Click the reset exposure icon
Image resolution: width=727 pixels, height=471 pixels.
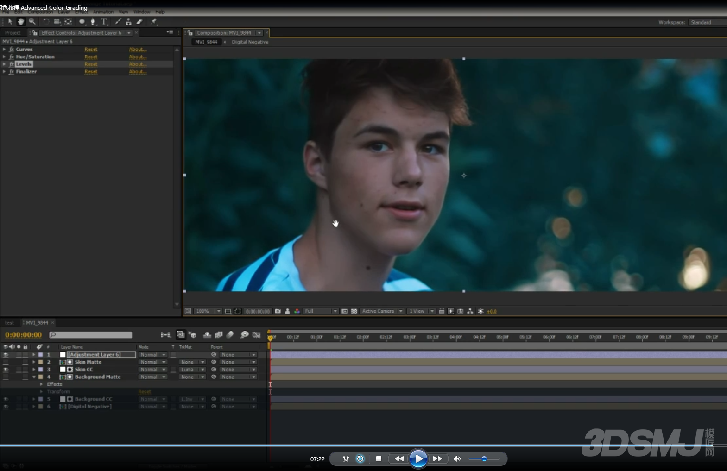click(480, 311)
